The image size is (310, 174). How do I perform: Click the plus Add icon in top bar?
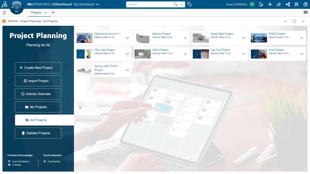(x=270, y=4)
